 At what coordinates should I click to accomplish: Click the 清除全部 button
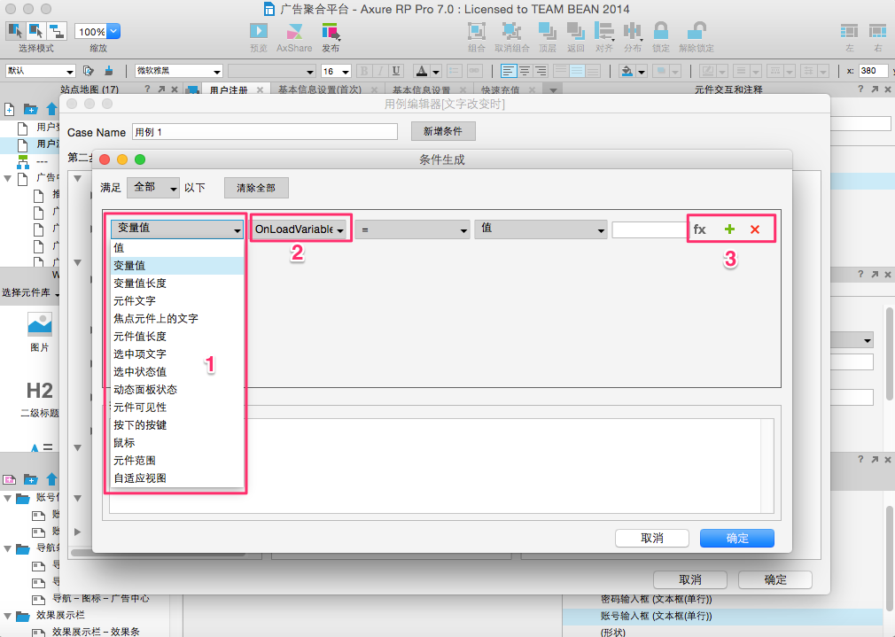[256, 188]
